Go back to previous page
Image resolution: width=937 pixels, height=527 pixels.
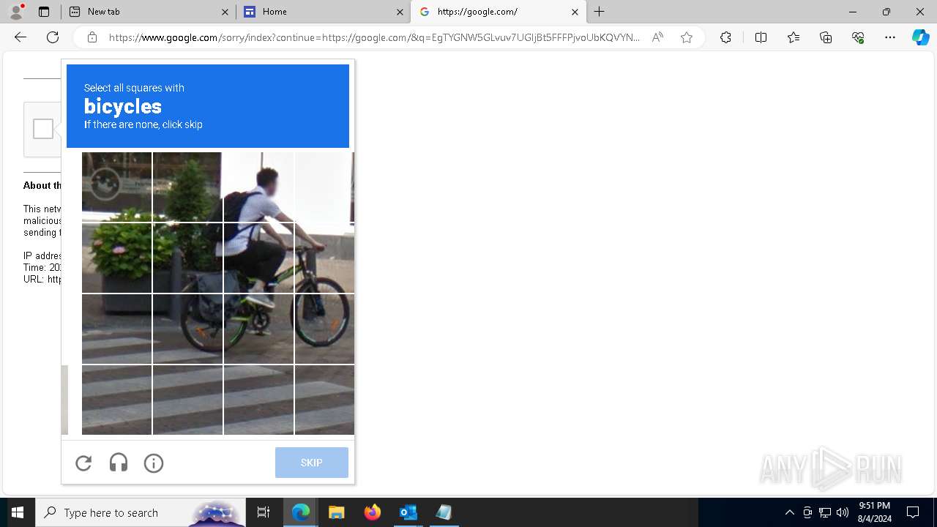click(x=20, y=37)
